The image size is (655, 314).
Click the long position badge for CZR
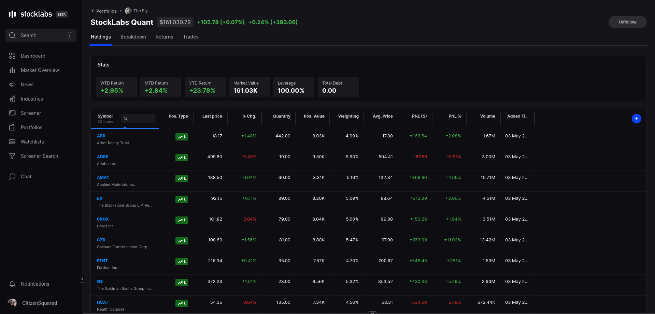[x=182, y=241]
